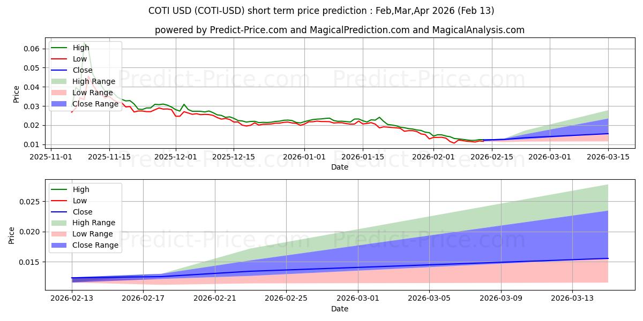Image resolution: width=643 pixels, height=321 pixels.
Task: Select the Low label in the top legend
Action: tap(79, 59)
